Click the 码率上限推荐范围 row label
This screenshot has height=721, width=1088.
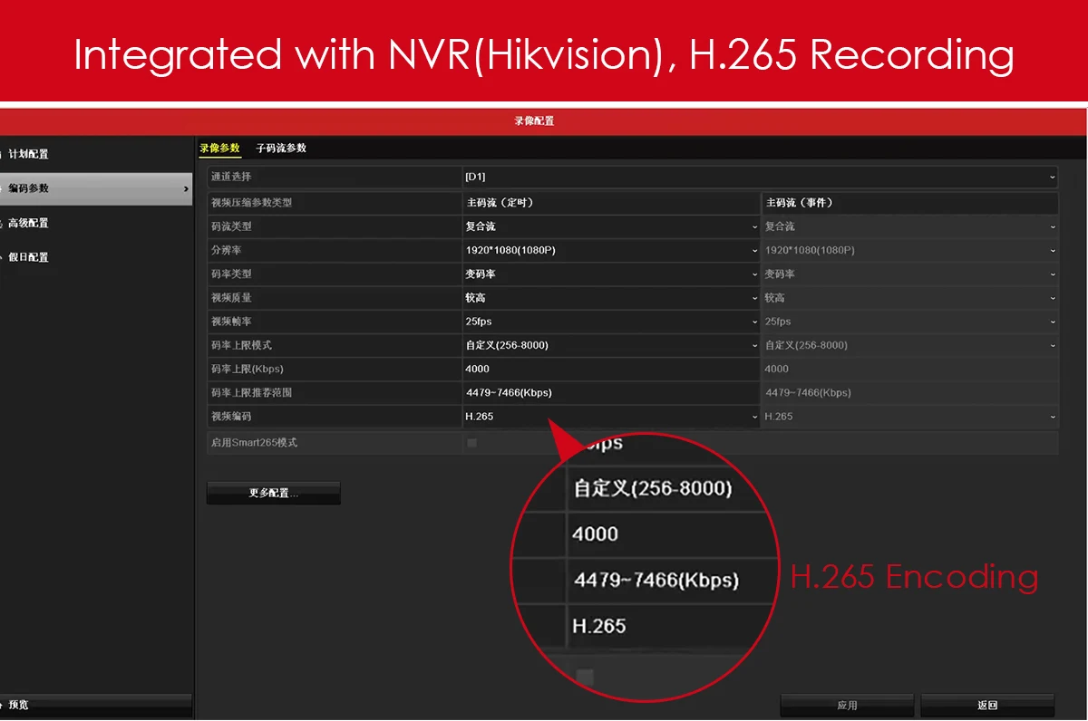click(x=252, y=393)
